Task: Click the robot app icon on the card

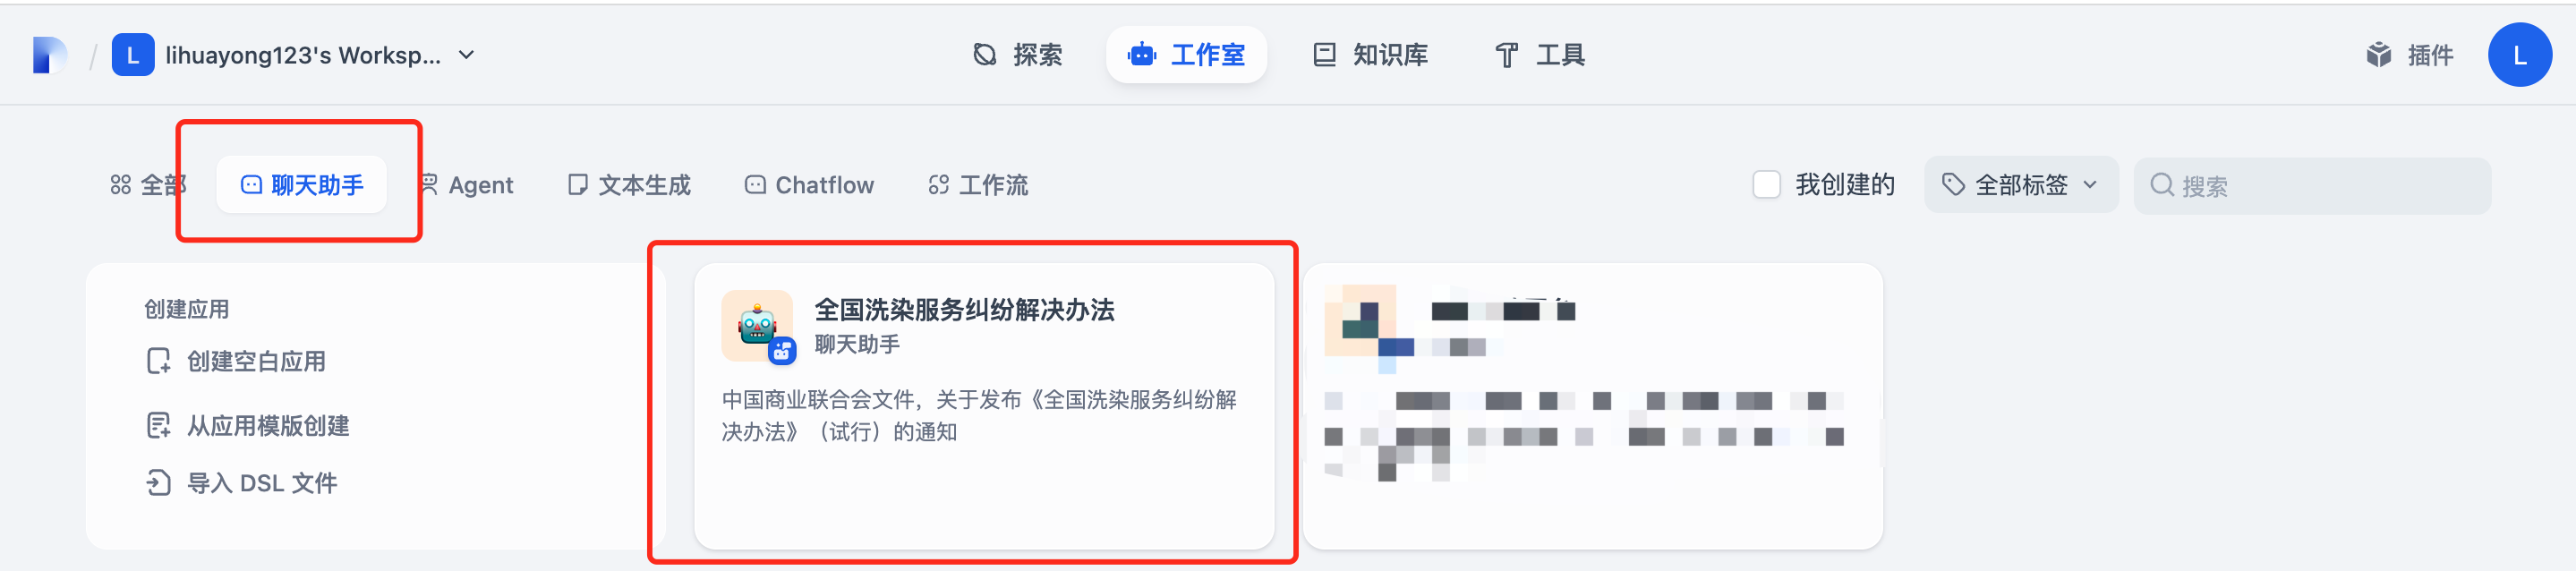Action: [x=757, y=326]
